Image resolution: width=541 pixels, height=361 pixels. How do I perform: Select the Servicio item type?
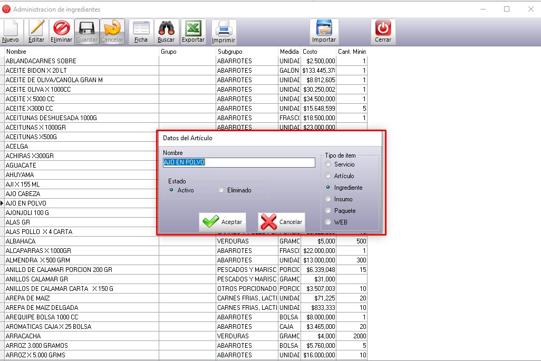click(329, 164)
